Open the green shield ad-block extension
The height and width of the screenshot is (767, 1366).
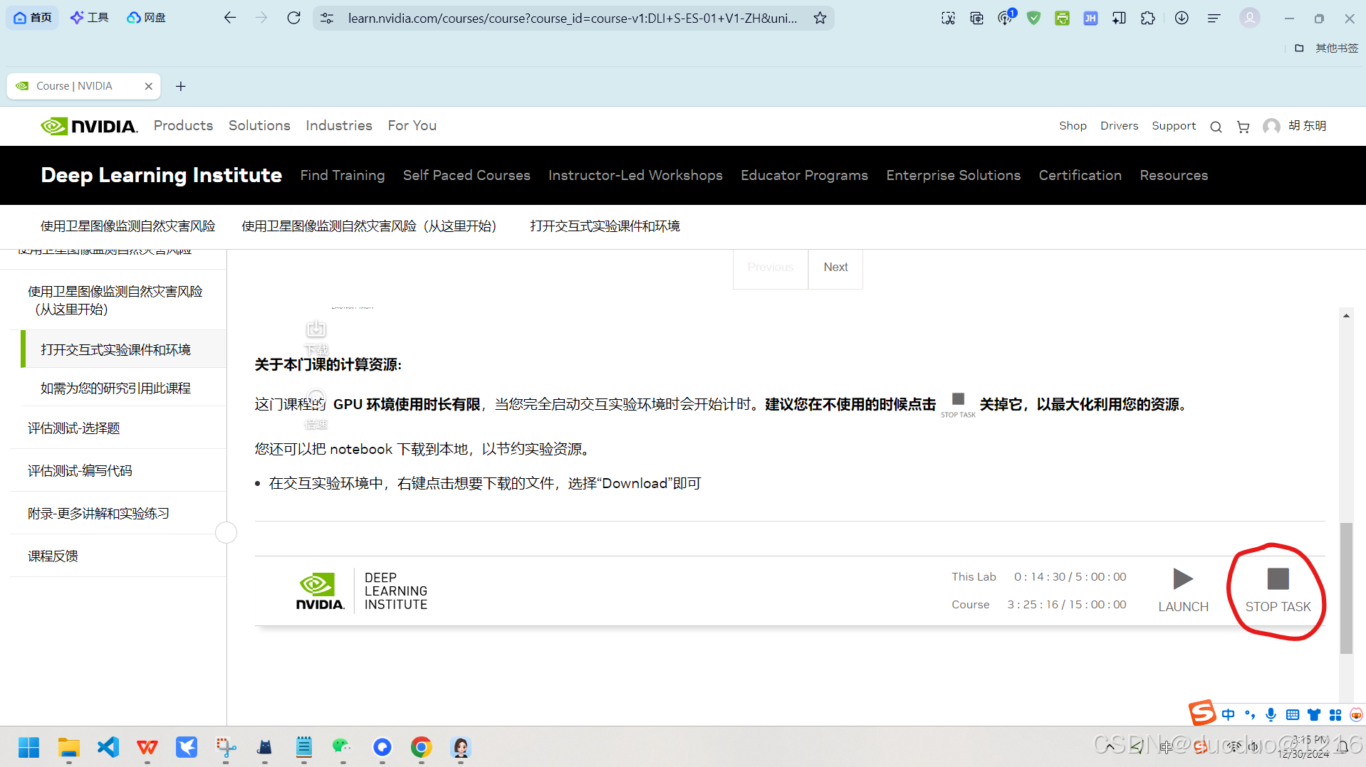click(x=1033, y=18)
